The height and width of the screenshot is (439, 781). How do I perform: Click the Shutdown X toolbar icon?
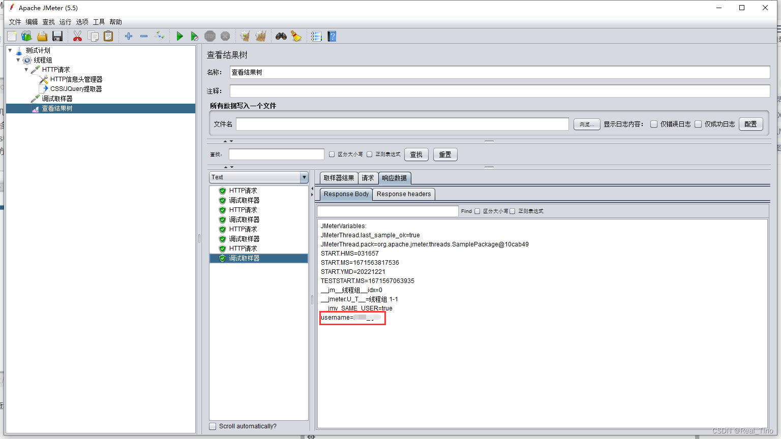coord(225,36)
